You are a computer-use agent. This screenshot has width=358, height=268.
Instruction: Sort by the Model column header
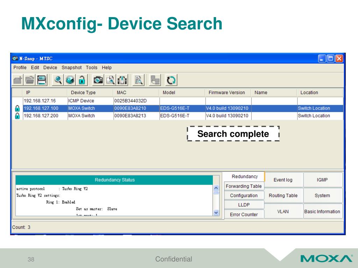tap(182, 92)
